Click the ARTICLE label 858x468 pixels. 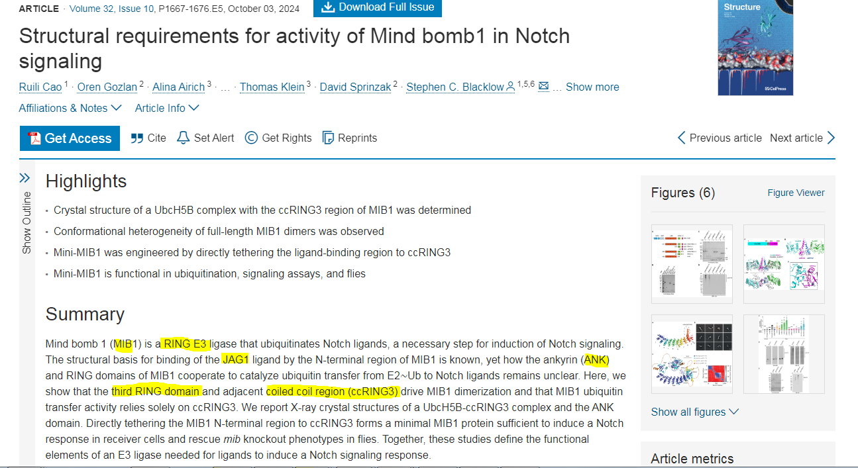pos(39,9)
